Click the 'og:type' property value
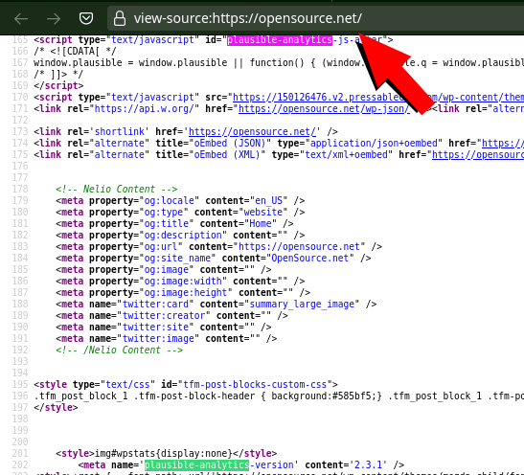Screen dimensions: 524x475 [164, 212]
